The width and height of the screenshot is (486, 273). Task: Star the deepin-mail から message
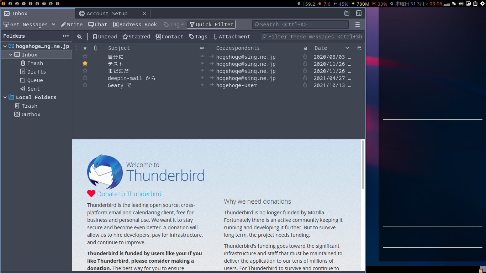pos(85,78)
